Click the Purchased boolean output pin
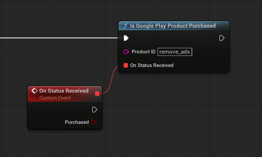 94,122
